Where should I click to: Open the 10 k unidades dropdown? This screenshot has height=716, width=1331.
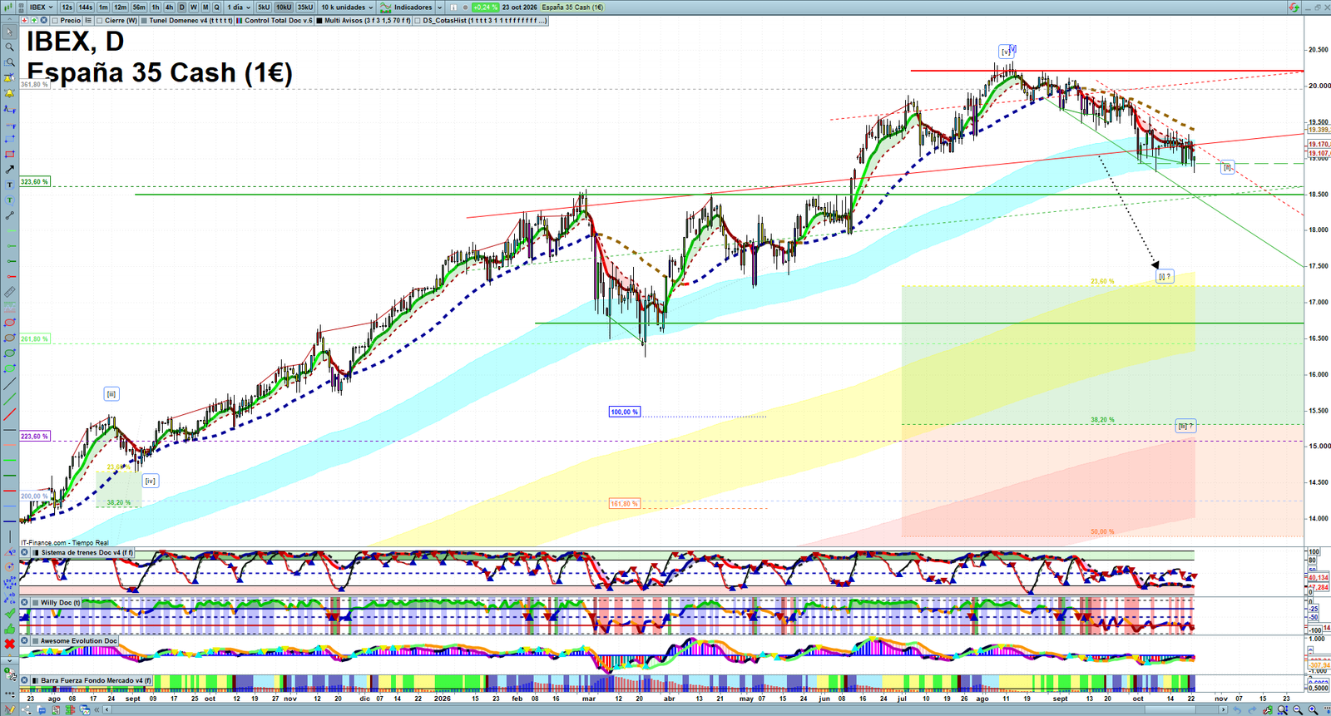pos(347,7)
